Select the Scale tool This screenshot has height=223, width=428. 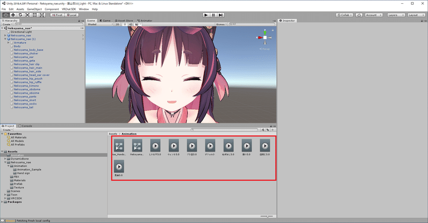click(27, 15)
